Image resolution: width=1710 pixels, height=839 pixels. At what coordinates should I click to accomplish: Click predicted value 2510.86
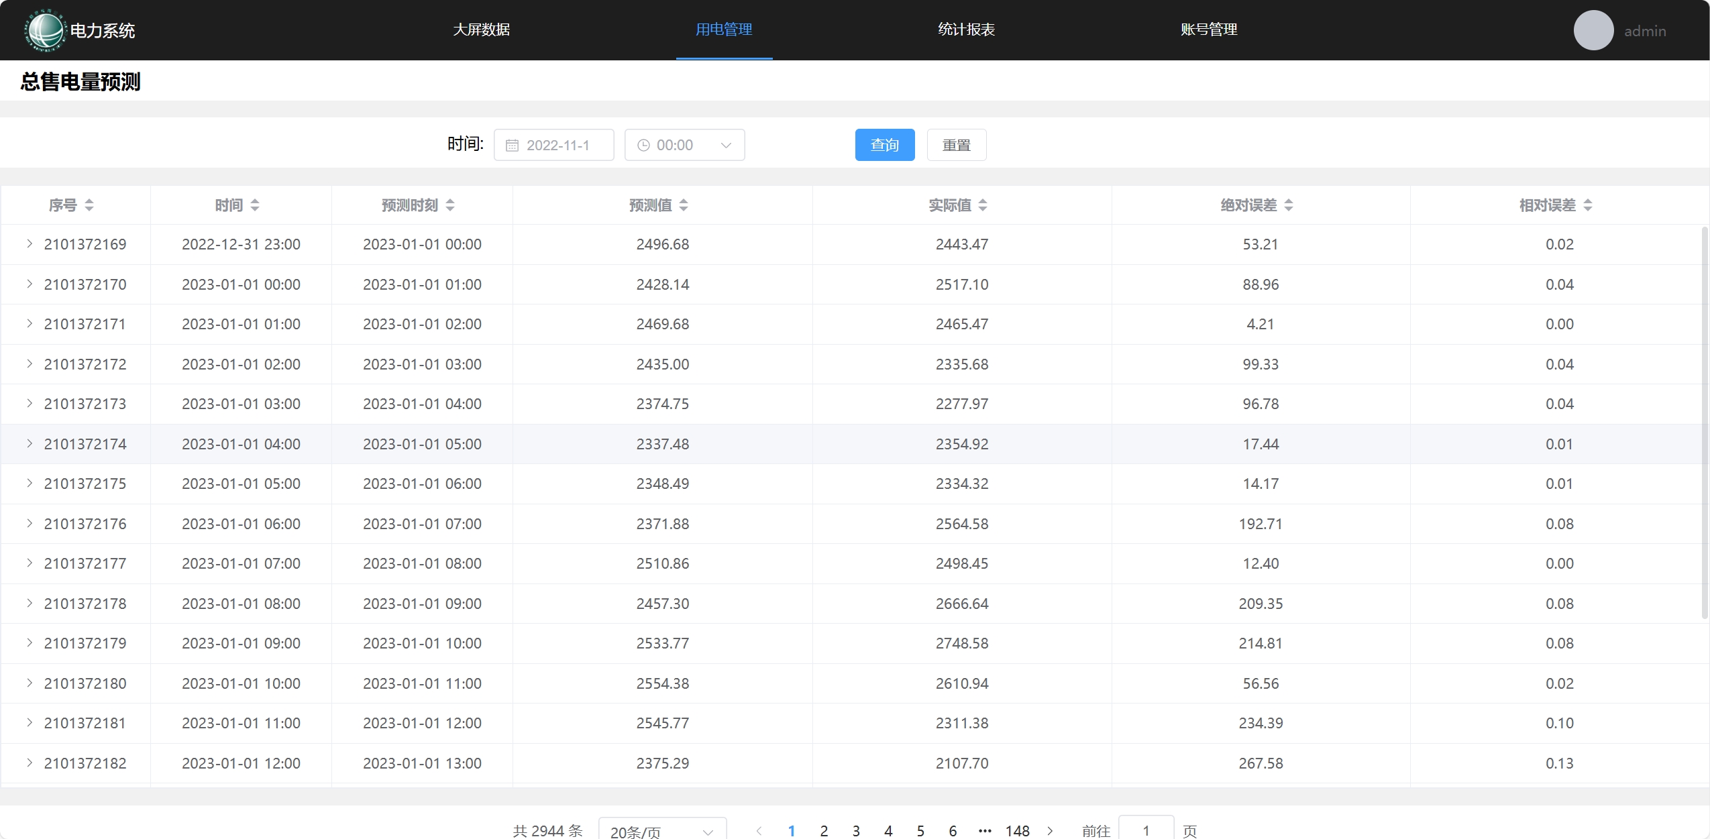(663, 563)
